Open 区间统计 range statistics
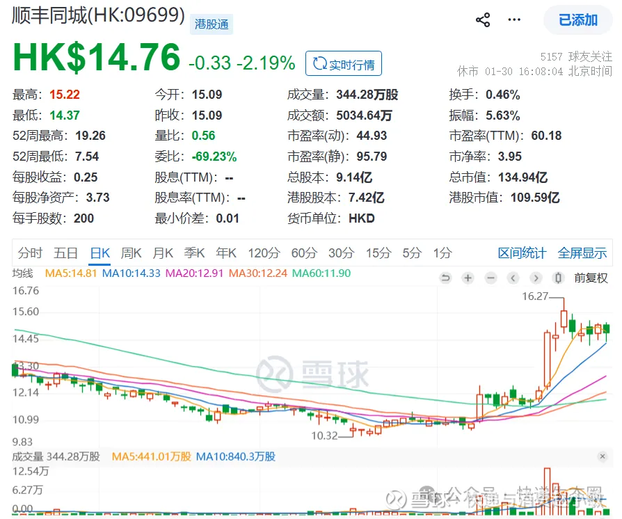622x519 pixels. tap(522, 253)
